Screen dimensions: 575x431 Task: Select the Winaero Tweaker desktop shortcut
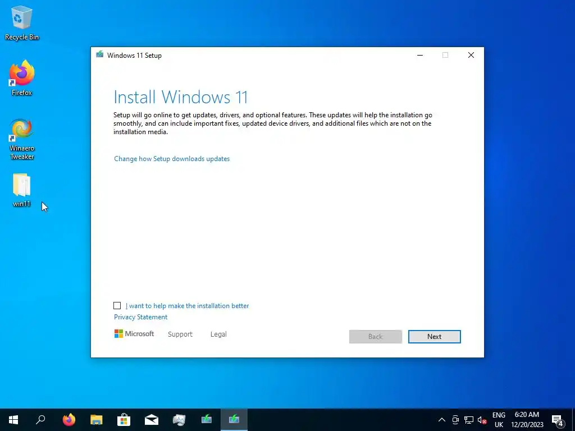[x=22, y=139]
